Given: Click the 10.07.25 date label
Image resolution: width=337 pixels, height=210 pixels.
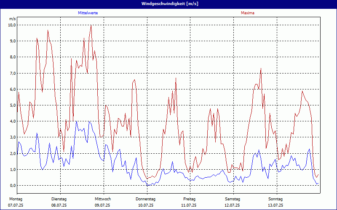Looking at the screenshot, I should [x=146, y=205].
